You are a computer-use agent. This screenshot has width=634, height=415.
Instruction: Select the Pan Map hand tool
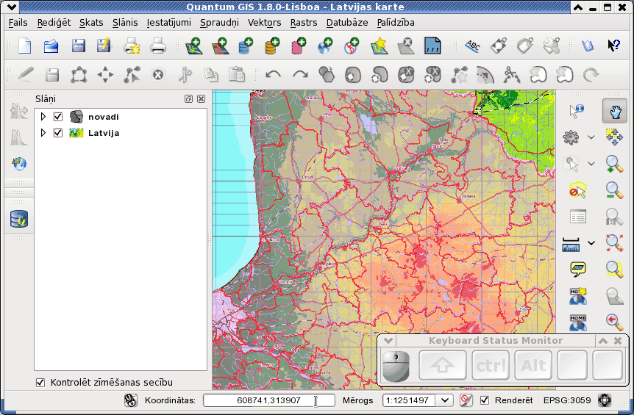click(615, 111)
